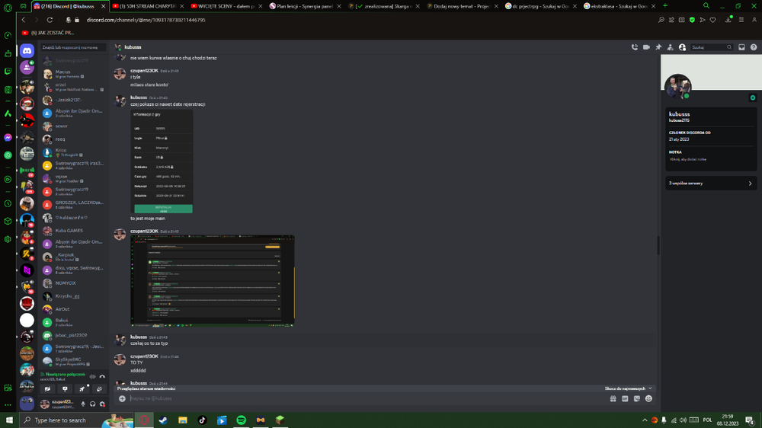Deafen audio with headphones icon
The image size is (762, 428).
click(x=92, y=404)
